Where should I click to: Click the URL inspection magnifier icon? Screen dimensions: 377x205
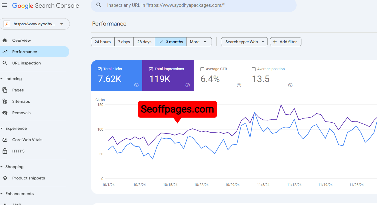coord(5,63)
